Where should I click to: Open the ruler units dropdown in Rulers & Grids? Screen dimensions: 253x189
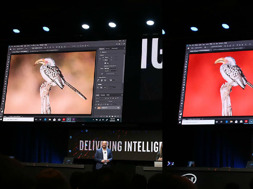pyautogui.click(x=113, y=80)
